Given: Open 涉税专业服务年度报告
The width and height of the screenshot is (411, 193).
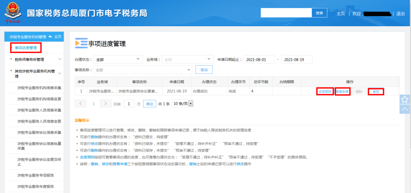Looking at the screenshot, I should tap(36, 187).
